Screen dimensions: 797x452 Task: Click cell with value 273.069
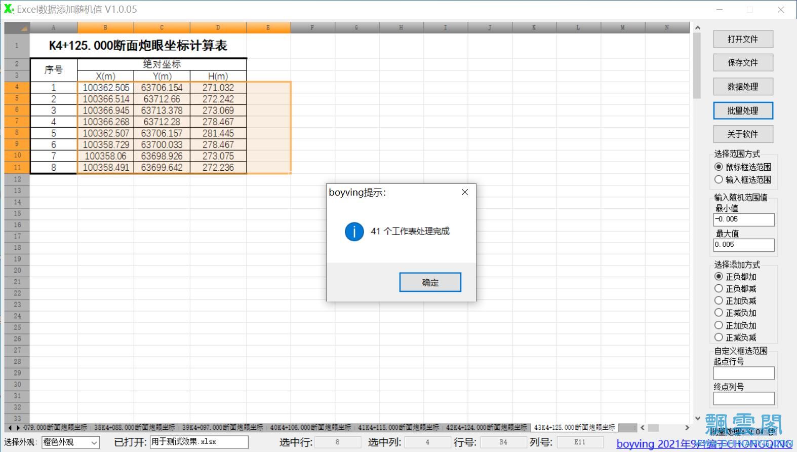pos(218,110)
